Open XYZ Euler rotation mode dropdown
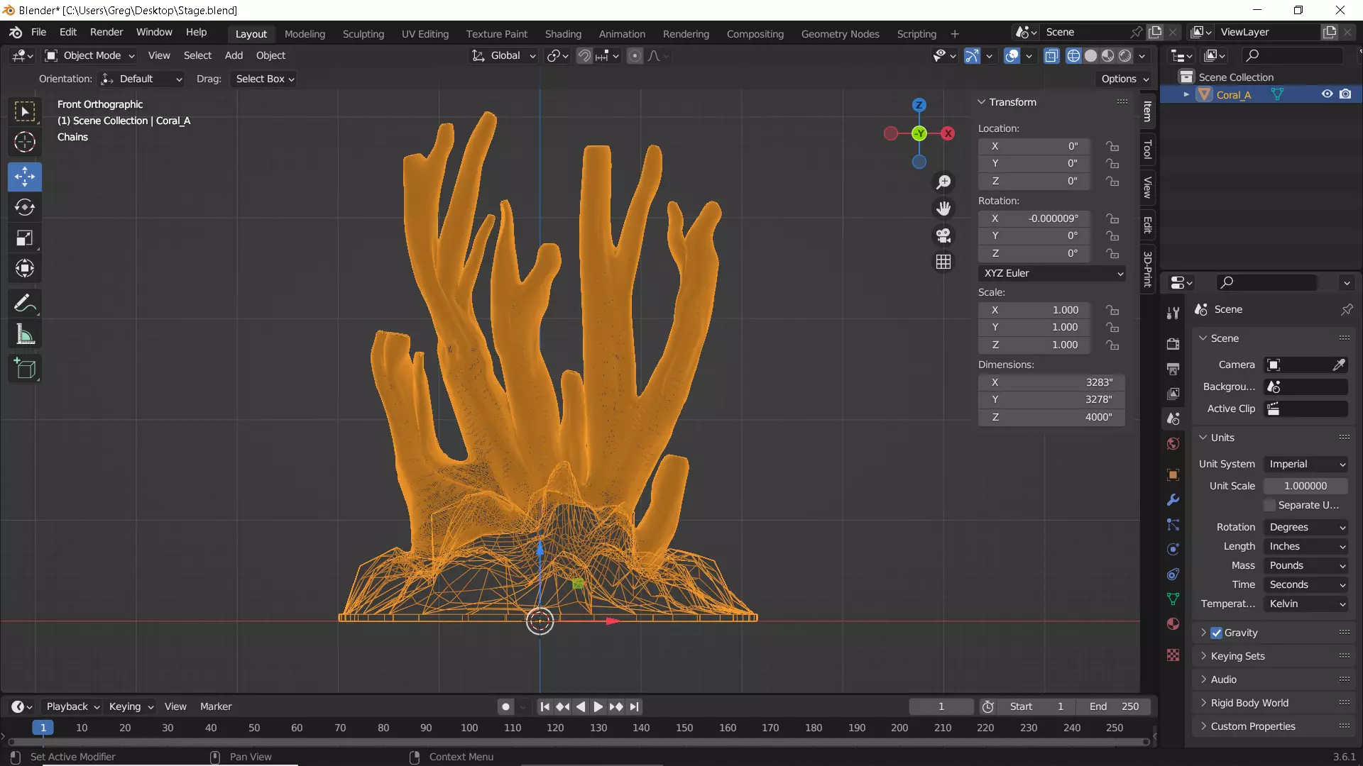 [x=1052, y=273]
